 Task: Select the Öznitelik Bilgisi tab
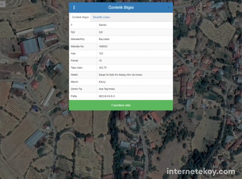tap(80, 17)
